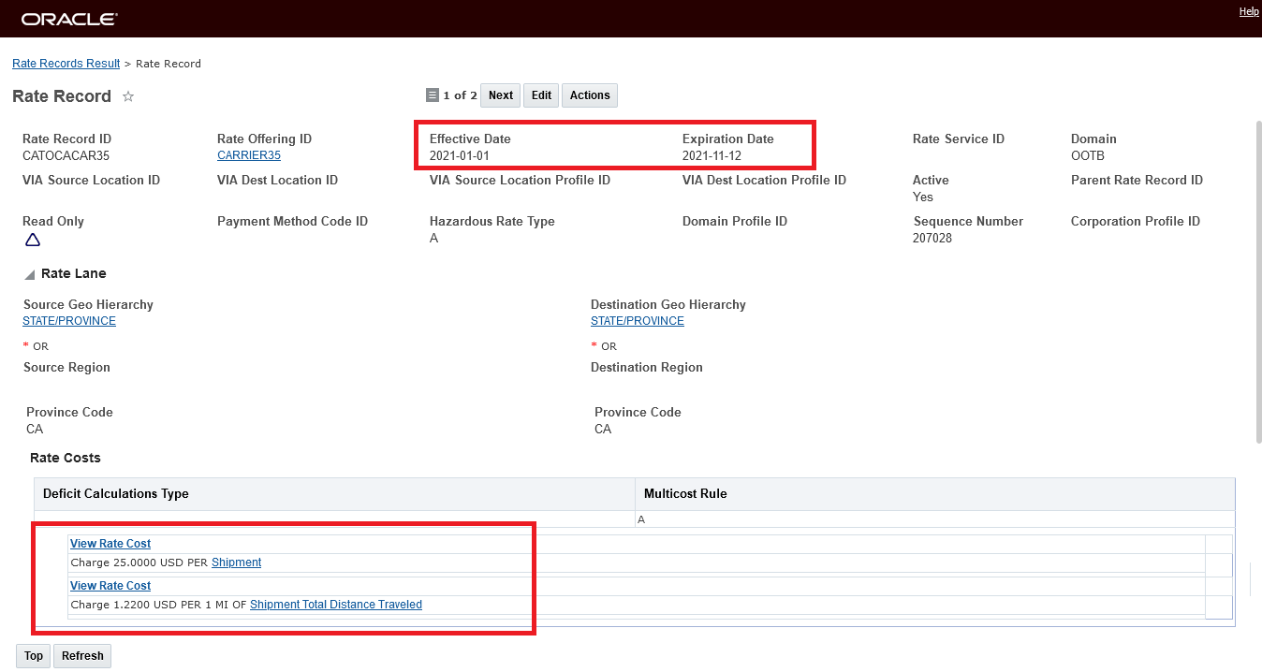The height and width of the screenshot is (672, 1262).
Task: Click the Shipment basis link
Action: [x=236, y=562]
